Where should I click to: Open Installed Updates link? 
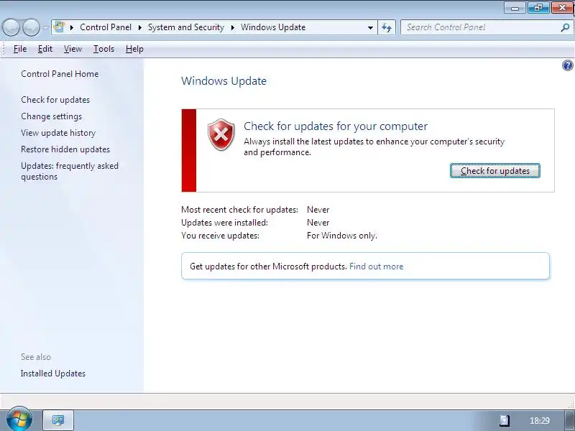click(53, 374)
